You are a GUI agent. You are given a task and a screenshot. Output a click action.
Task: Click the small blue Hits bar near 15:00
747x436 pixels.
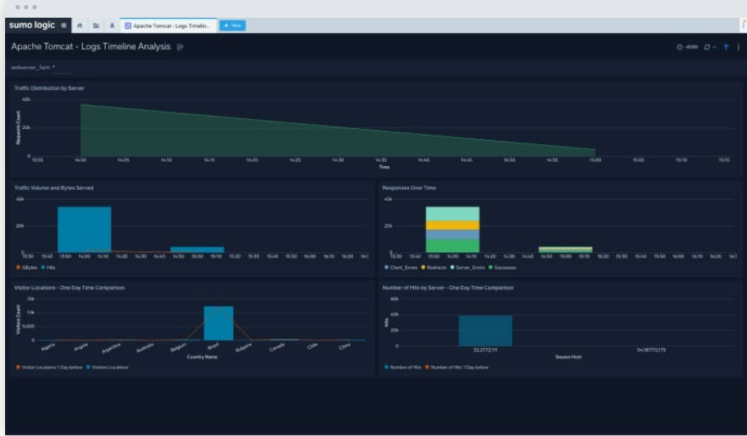pos(198,250)
